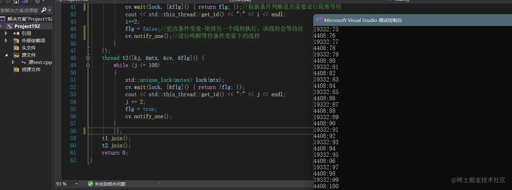
Task: Click console output line 19332:75
Action: [x=326, y=29]
